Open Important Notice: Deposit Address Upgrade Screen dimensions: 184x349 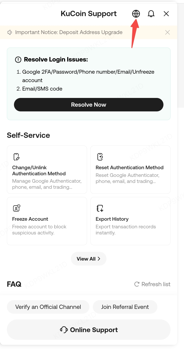tap(69, 32)
